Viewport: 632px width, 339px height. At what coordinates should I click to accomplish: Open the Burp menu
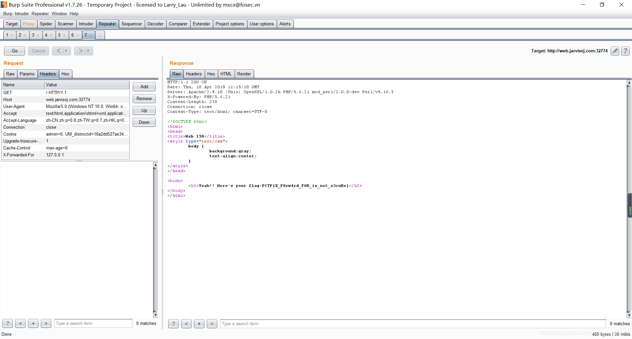pos(8,13)
